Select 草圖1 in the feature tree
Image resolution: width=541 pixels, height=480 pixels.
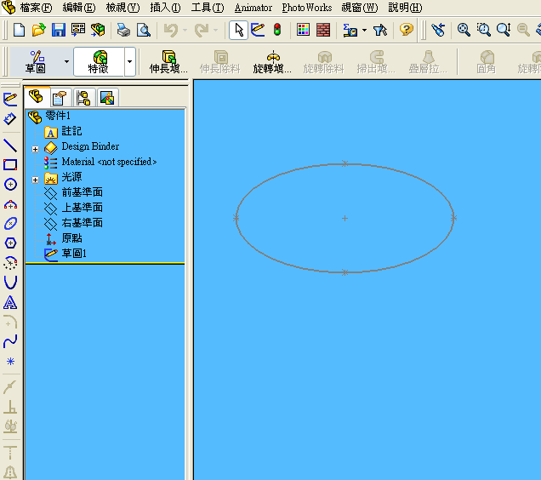tap(74, 254)
